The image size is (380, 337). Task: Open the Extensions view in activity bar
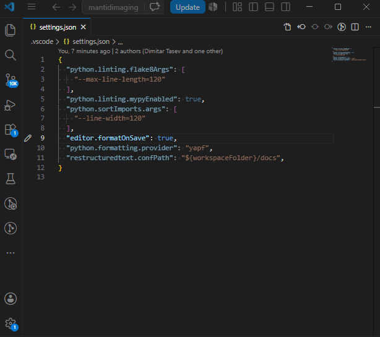click(11, 130)
